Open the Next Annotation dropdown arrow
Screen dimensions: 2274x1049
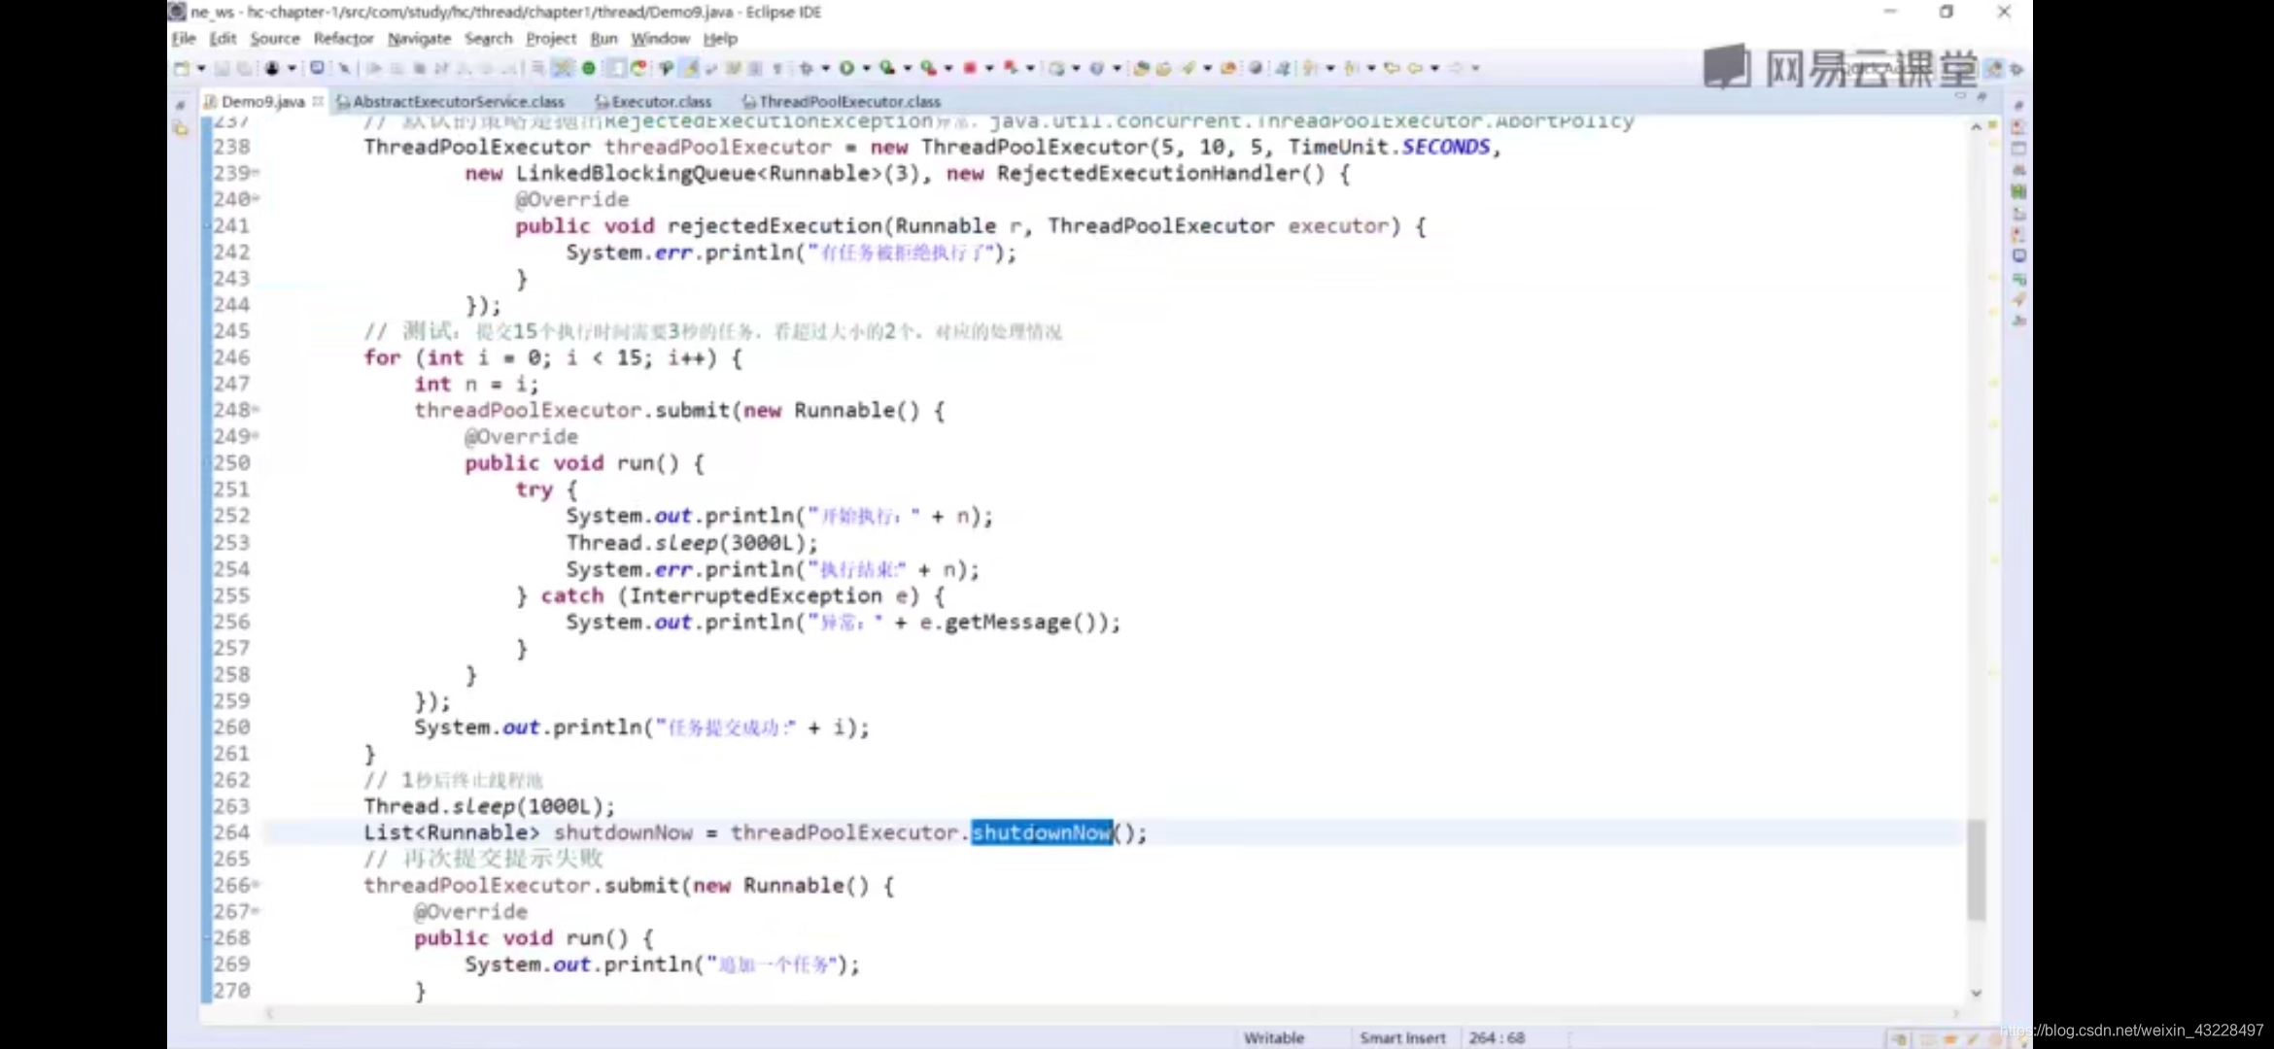coord(1330,68)
